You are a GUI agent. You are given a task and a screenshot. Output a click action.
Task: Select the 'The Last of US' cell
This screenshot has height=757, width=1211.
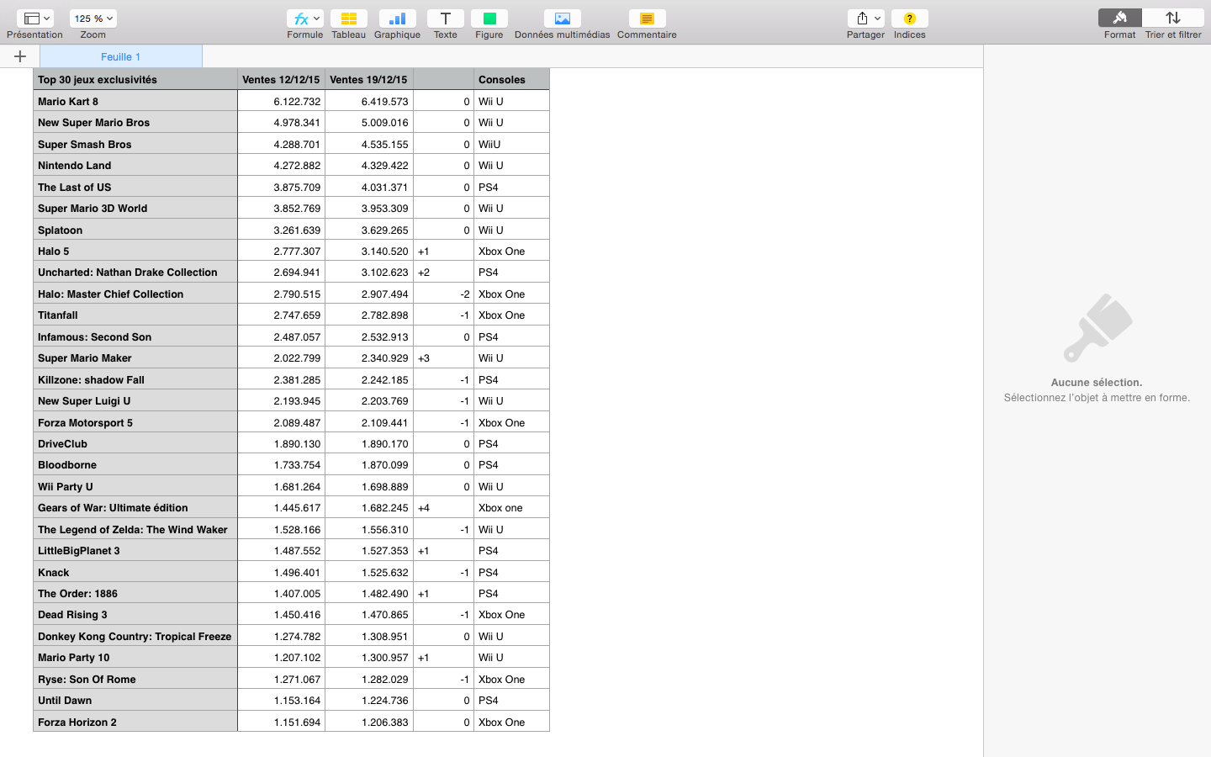(135, 187)
